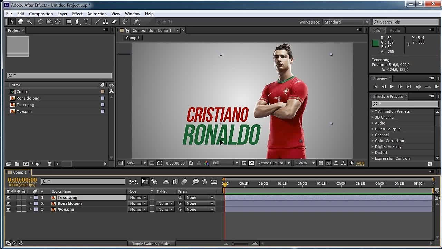The width and height of the screenshot is (442, 249).
Task: Open the File menu
Action: pos(9,14)
